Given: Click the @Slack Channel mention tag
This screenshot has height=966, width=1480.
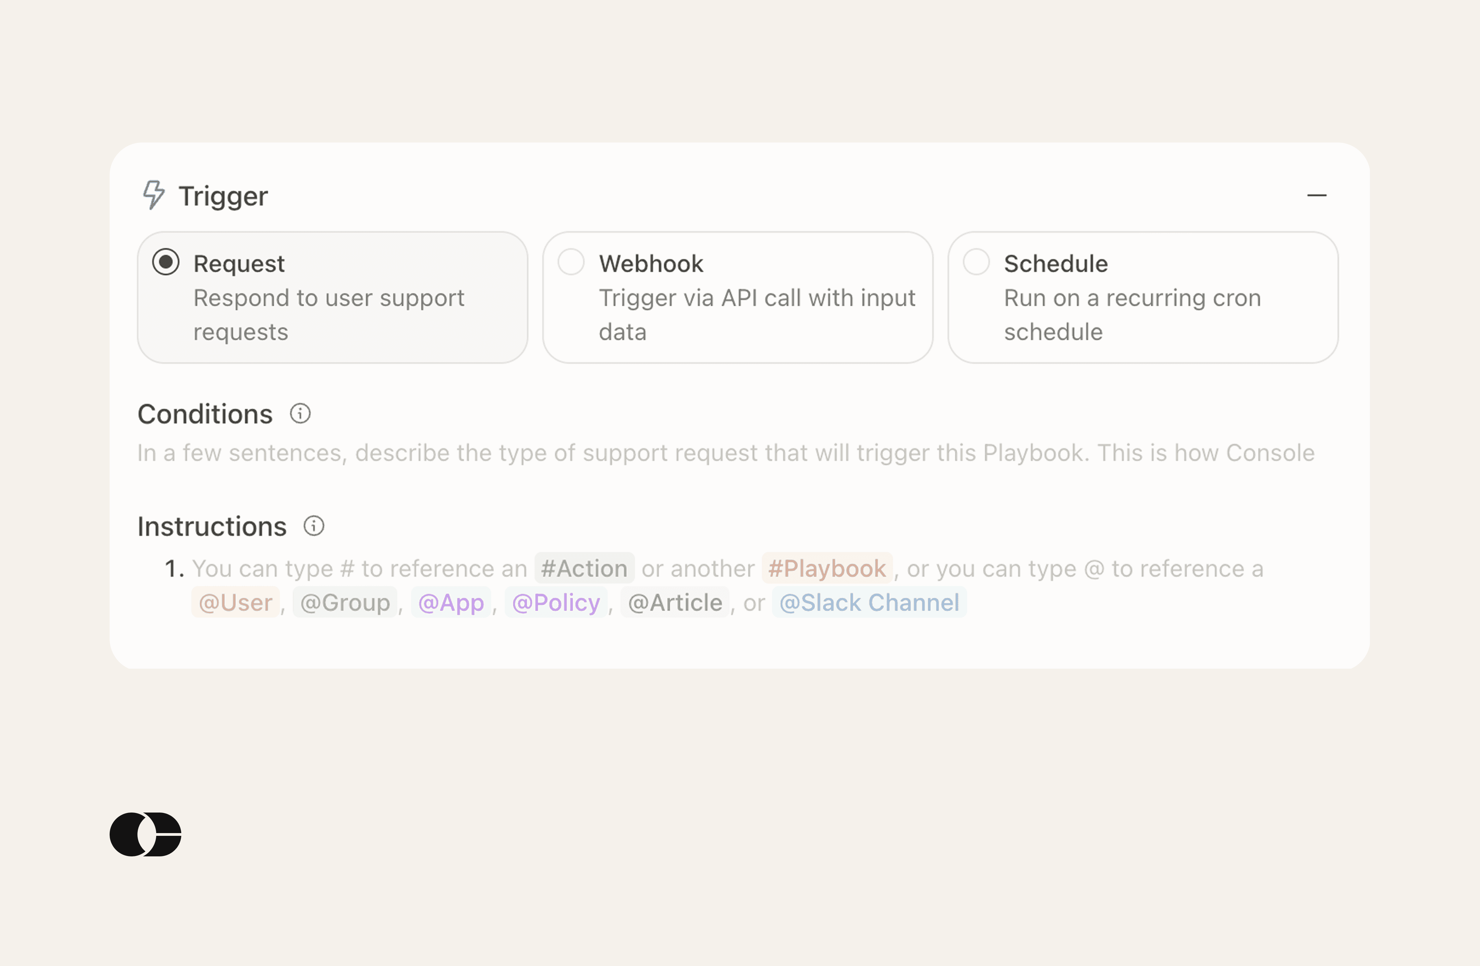Looking at the screenshot, I should 869,602.
